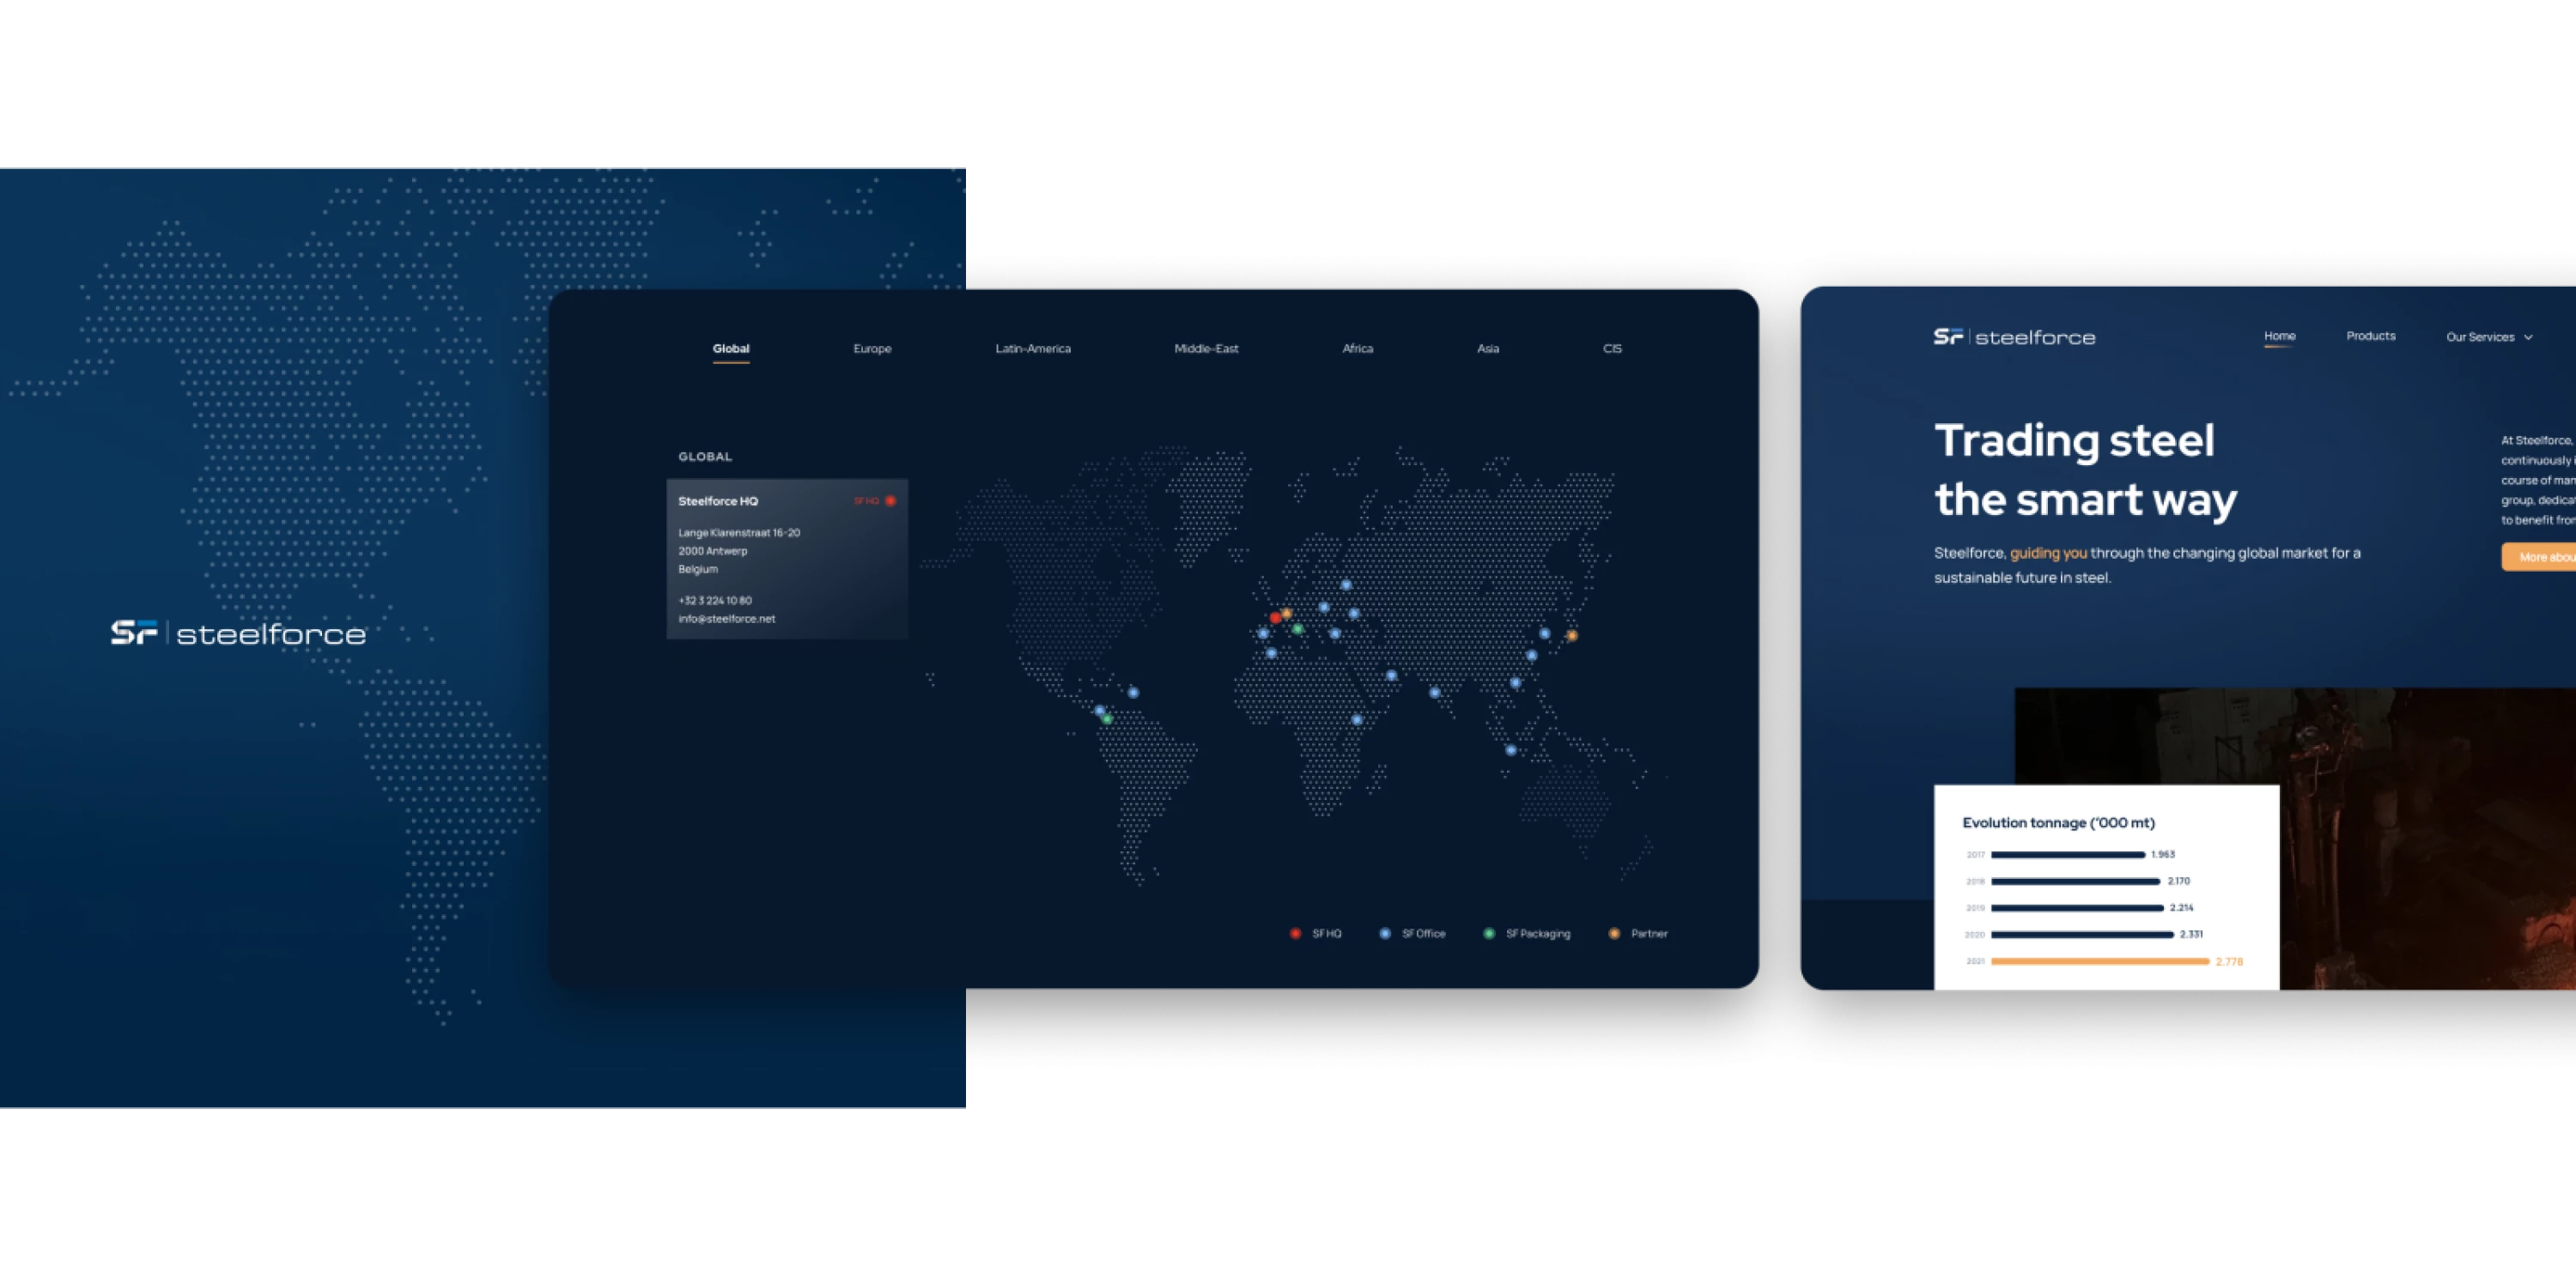Click the green packaging marker in Europe

pos(1297,629)
